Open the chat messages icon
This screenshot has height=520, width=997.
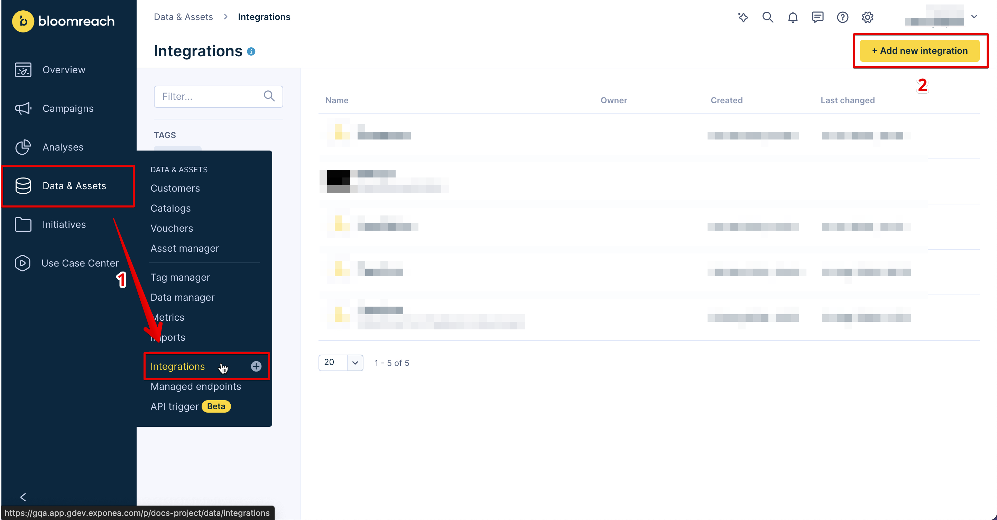pos(818,17)
